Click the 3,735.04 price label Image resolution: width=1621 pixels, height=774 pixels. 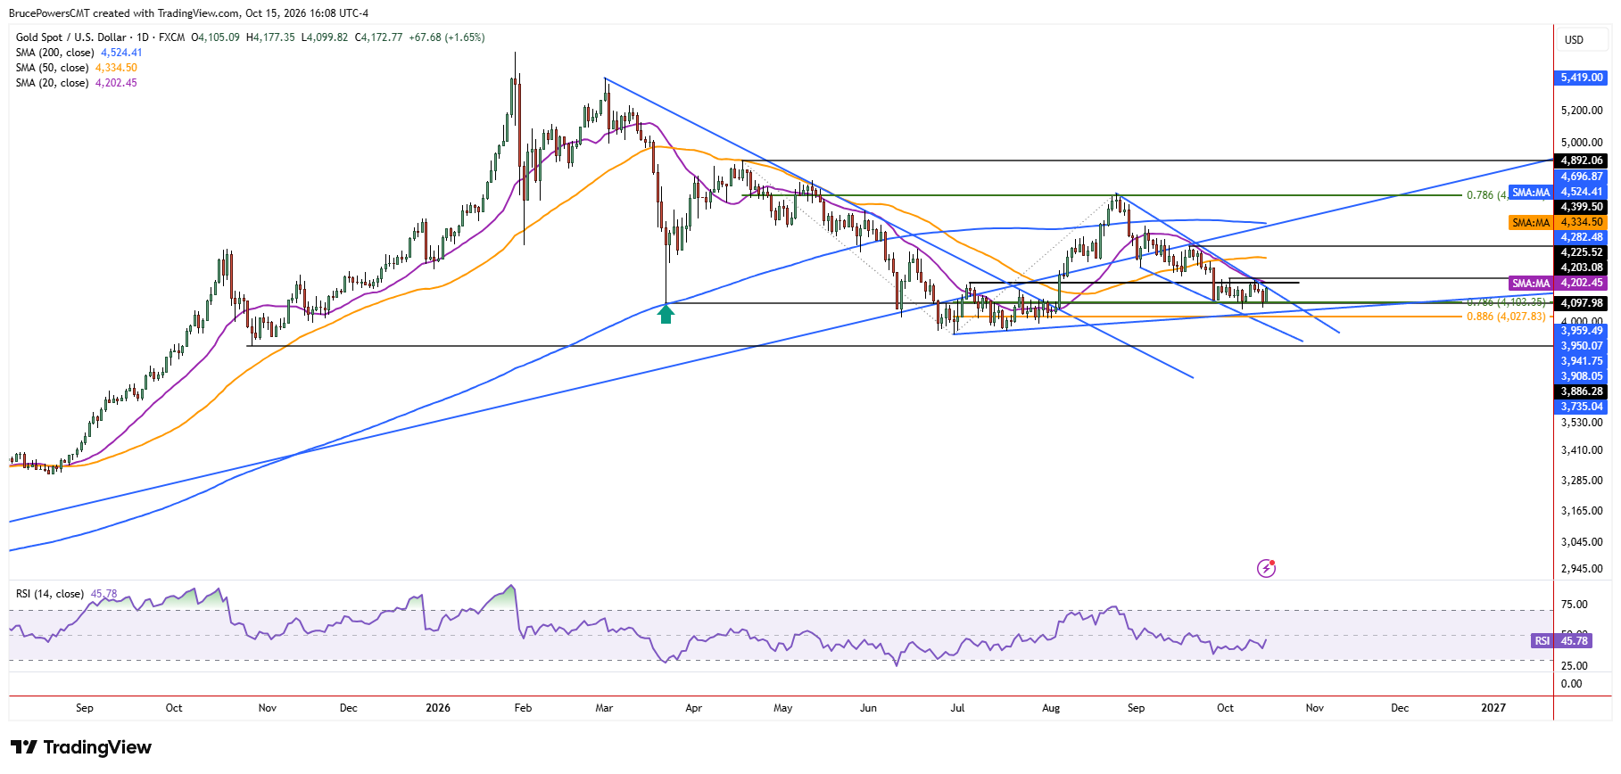point(1582,407)
